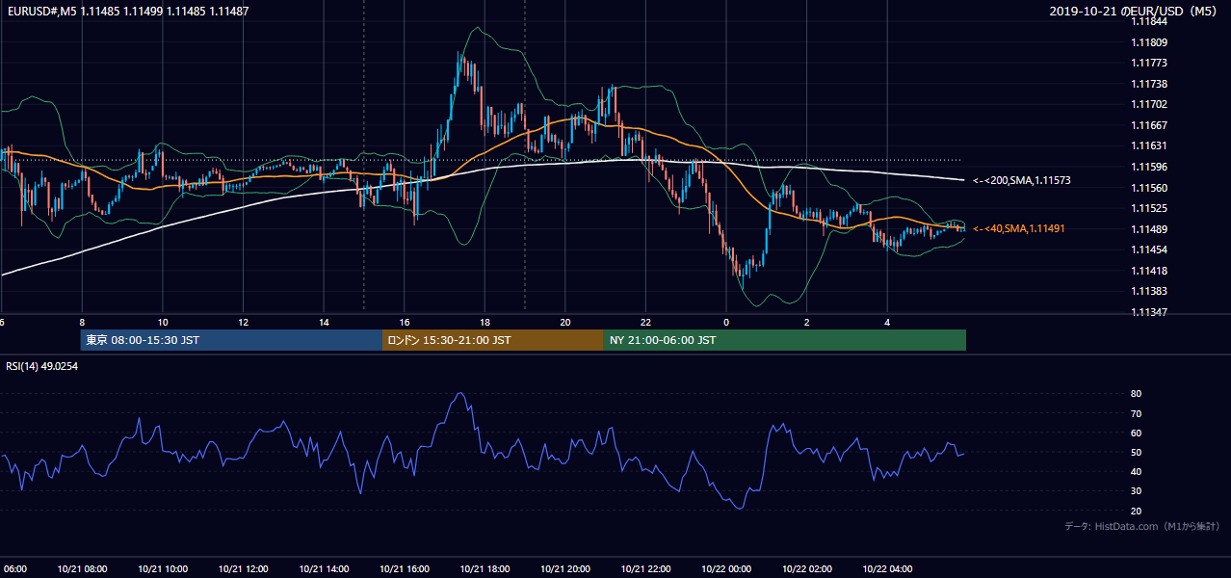Click RSI scale value 80
This screenshot has width=1231, height=578.
pyautogui.click(x=1137, y=394)
